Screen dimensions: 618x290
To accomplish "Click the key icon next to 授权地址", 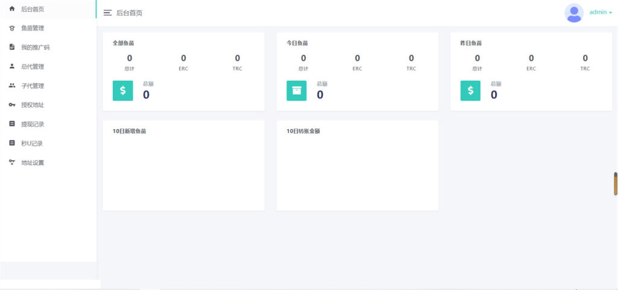I will tap(12, 105).
